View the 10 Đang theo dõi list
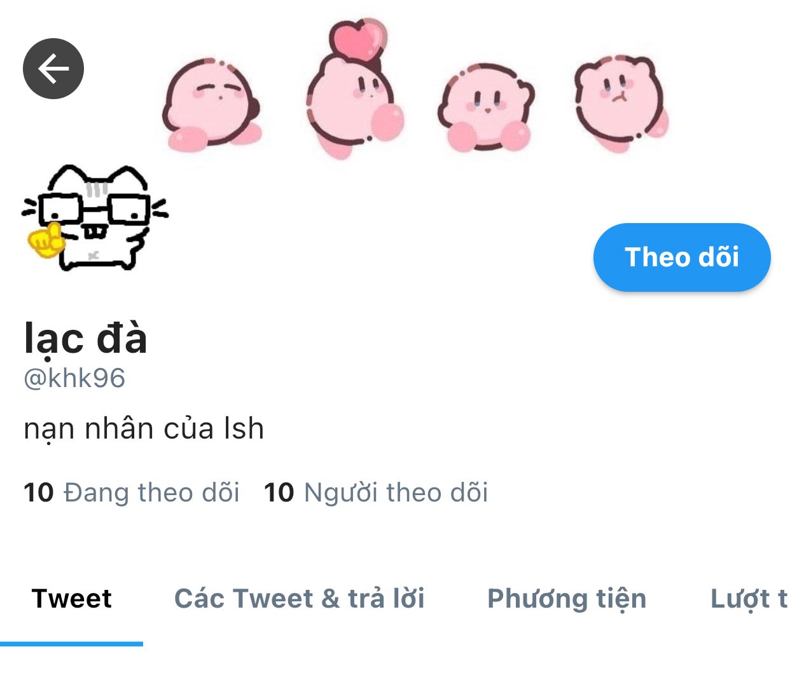 click(131, 493)
